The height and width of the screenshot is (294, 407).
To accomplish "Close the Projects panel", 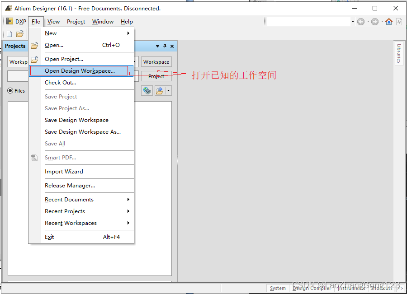I will (172, 46).
